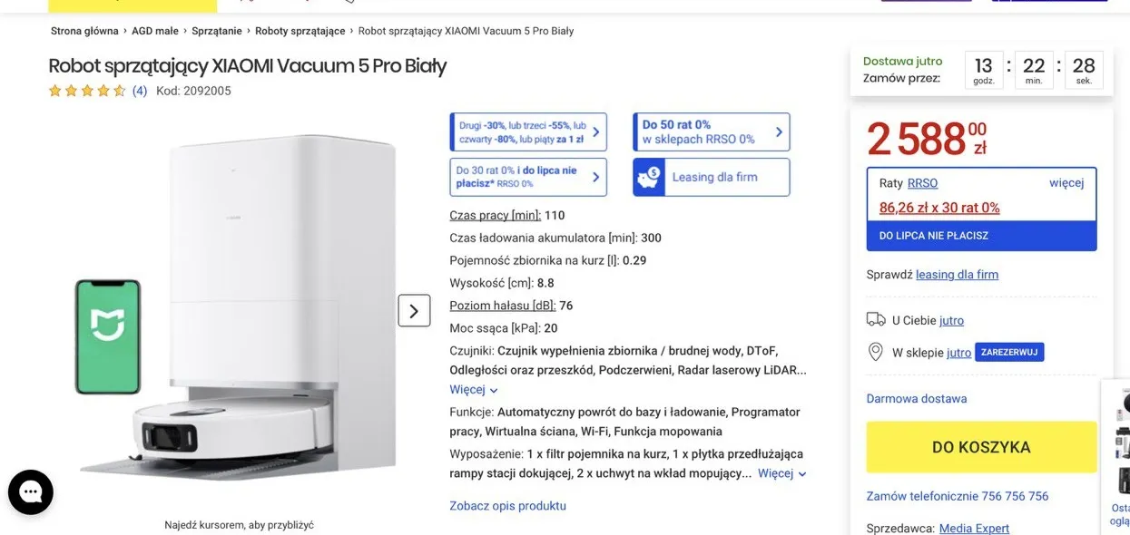The width and height of the screenshot is (1130, 535).
Task: Open the reviews count (4) link
Action: [140, 91]
